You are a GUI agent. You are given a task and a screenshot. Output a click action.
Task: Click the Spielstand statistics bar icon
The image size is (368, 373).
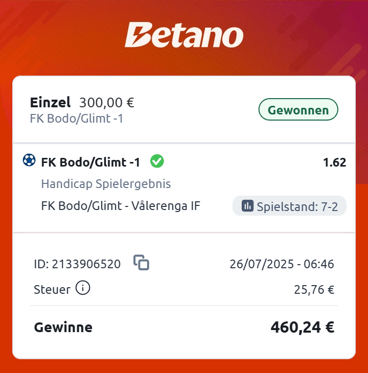[247, 206]
